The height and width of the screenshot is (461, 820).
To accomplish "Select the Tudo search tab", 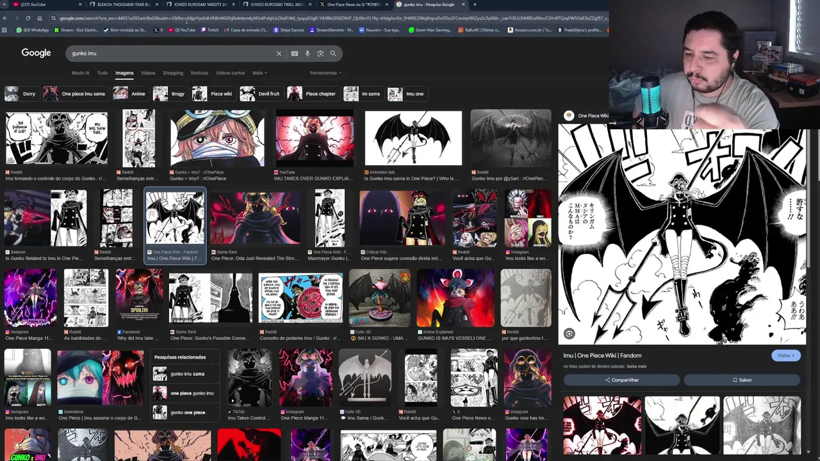I will 102,73.
